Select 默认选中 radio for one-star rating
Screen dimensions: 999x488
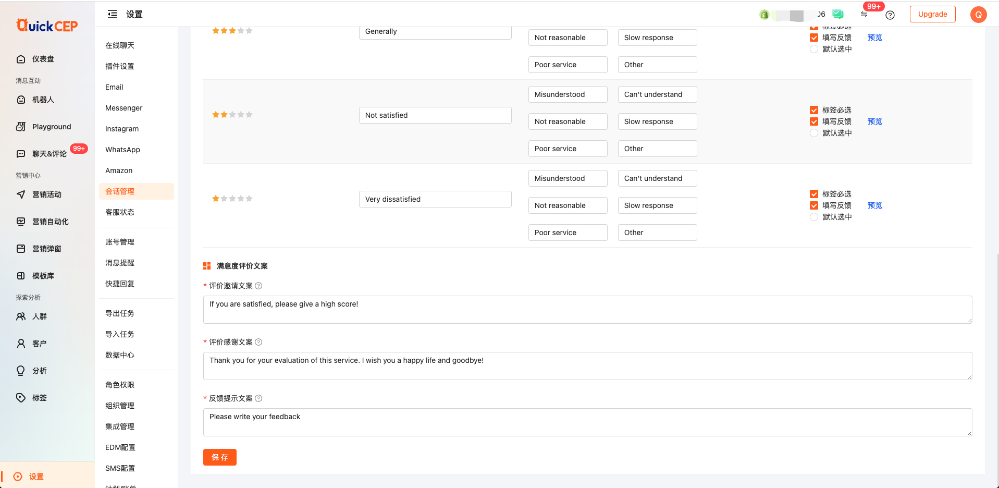(x=814, y=217)
